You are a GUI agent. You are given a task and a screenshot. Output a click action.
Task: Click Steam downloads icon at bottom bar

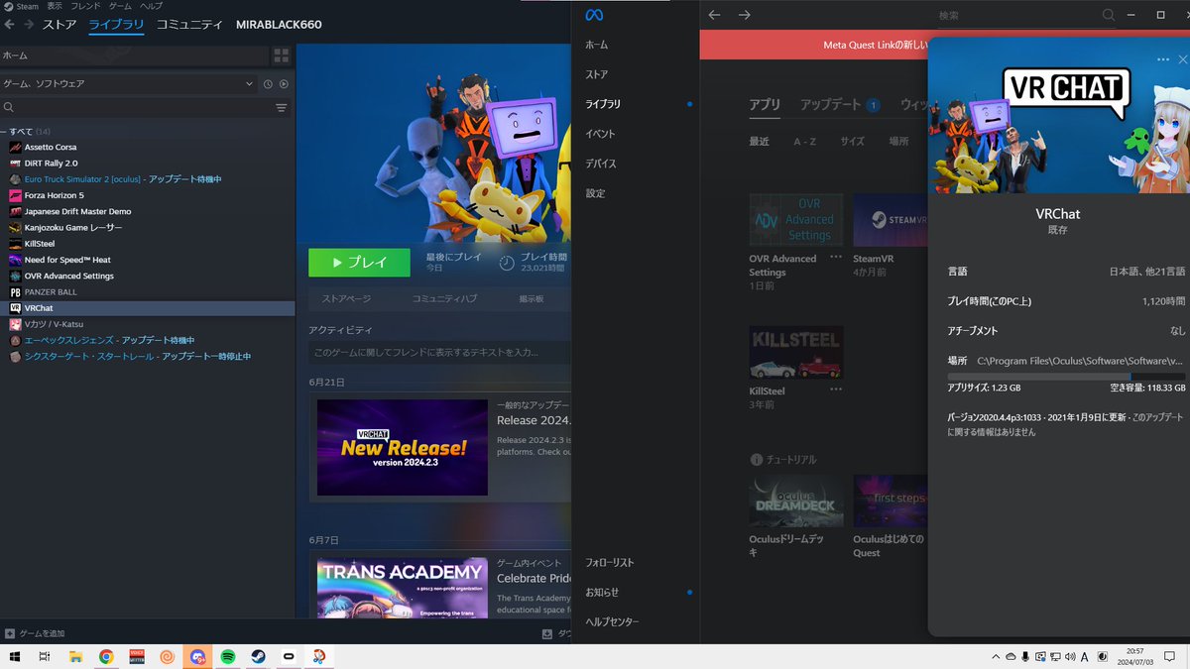pyautogui.click(x=547, y=633)
